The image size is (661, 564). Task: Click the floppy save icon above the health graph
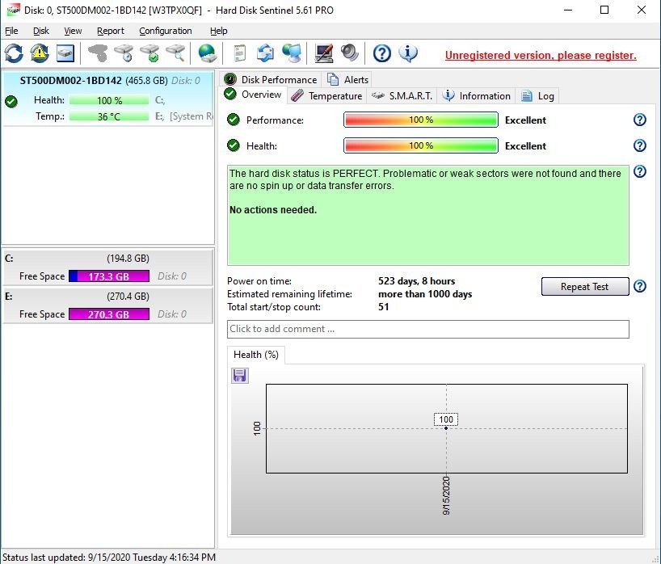pyautogui.click(x=240, y=375)
